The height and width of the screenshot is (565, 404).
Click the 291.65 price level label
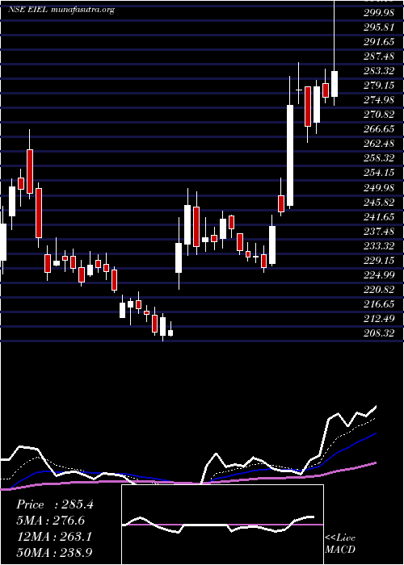coord(378,42)
